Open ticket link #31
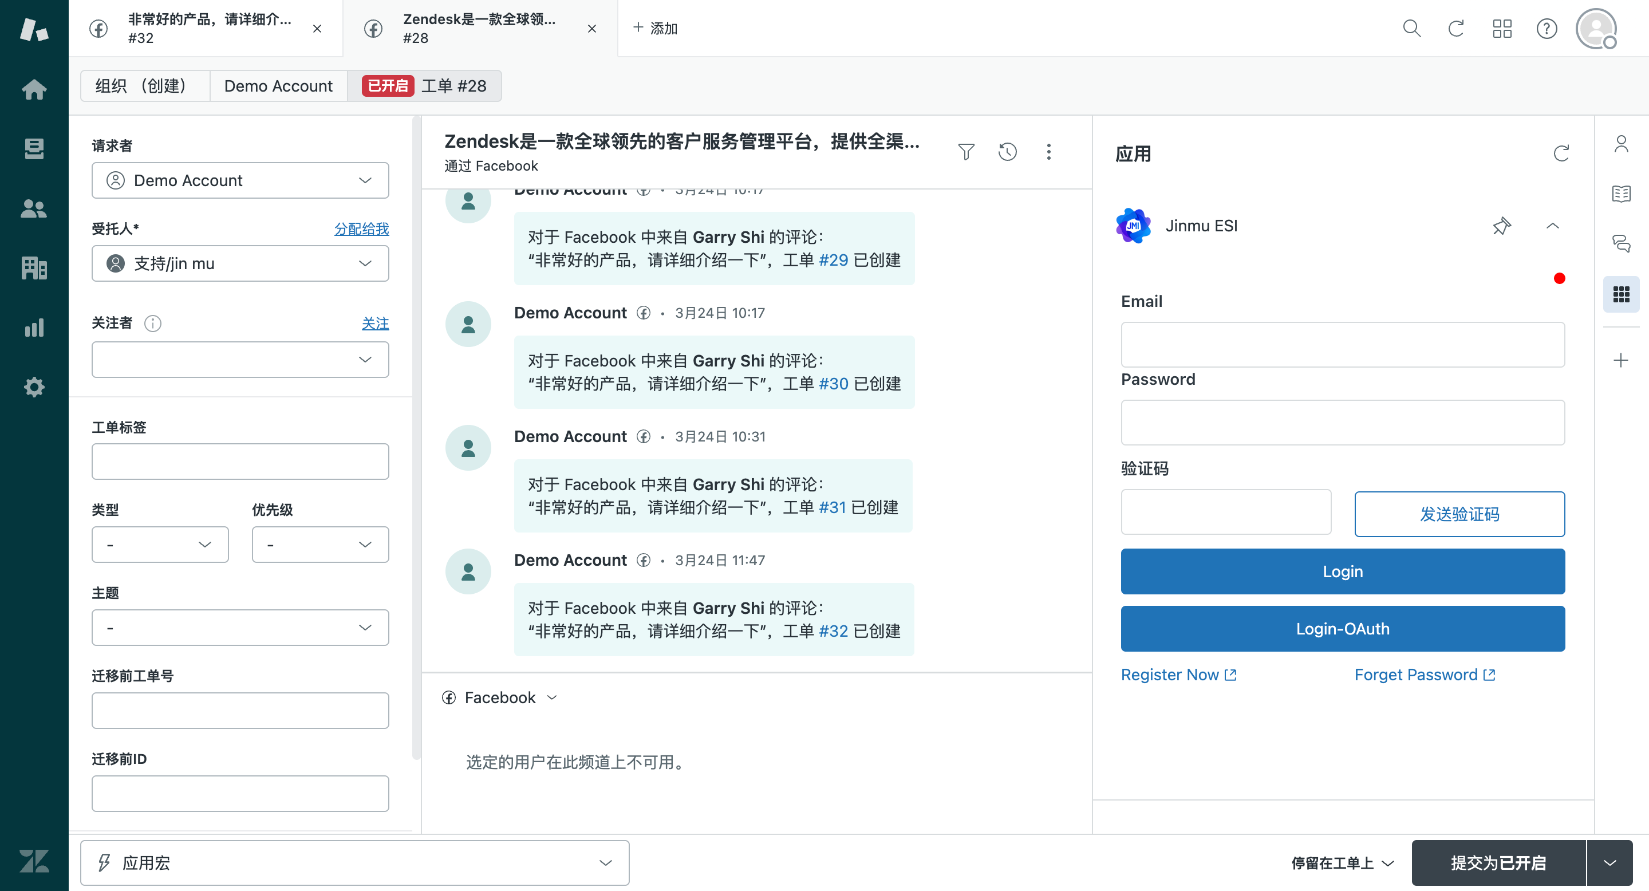 (x=832, y=507)
